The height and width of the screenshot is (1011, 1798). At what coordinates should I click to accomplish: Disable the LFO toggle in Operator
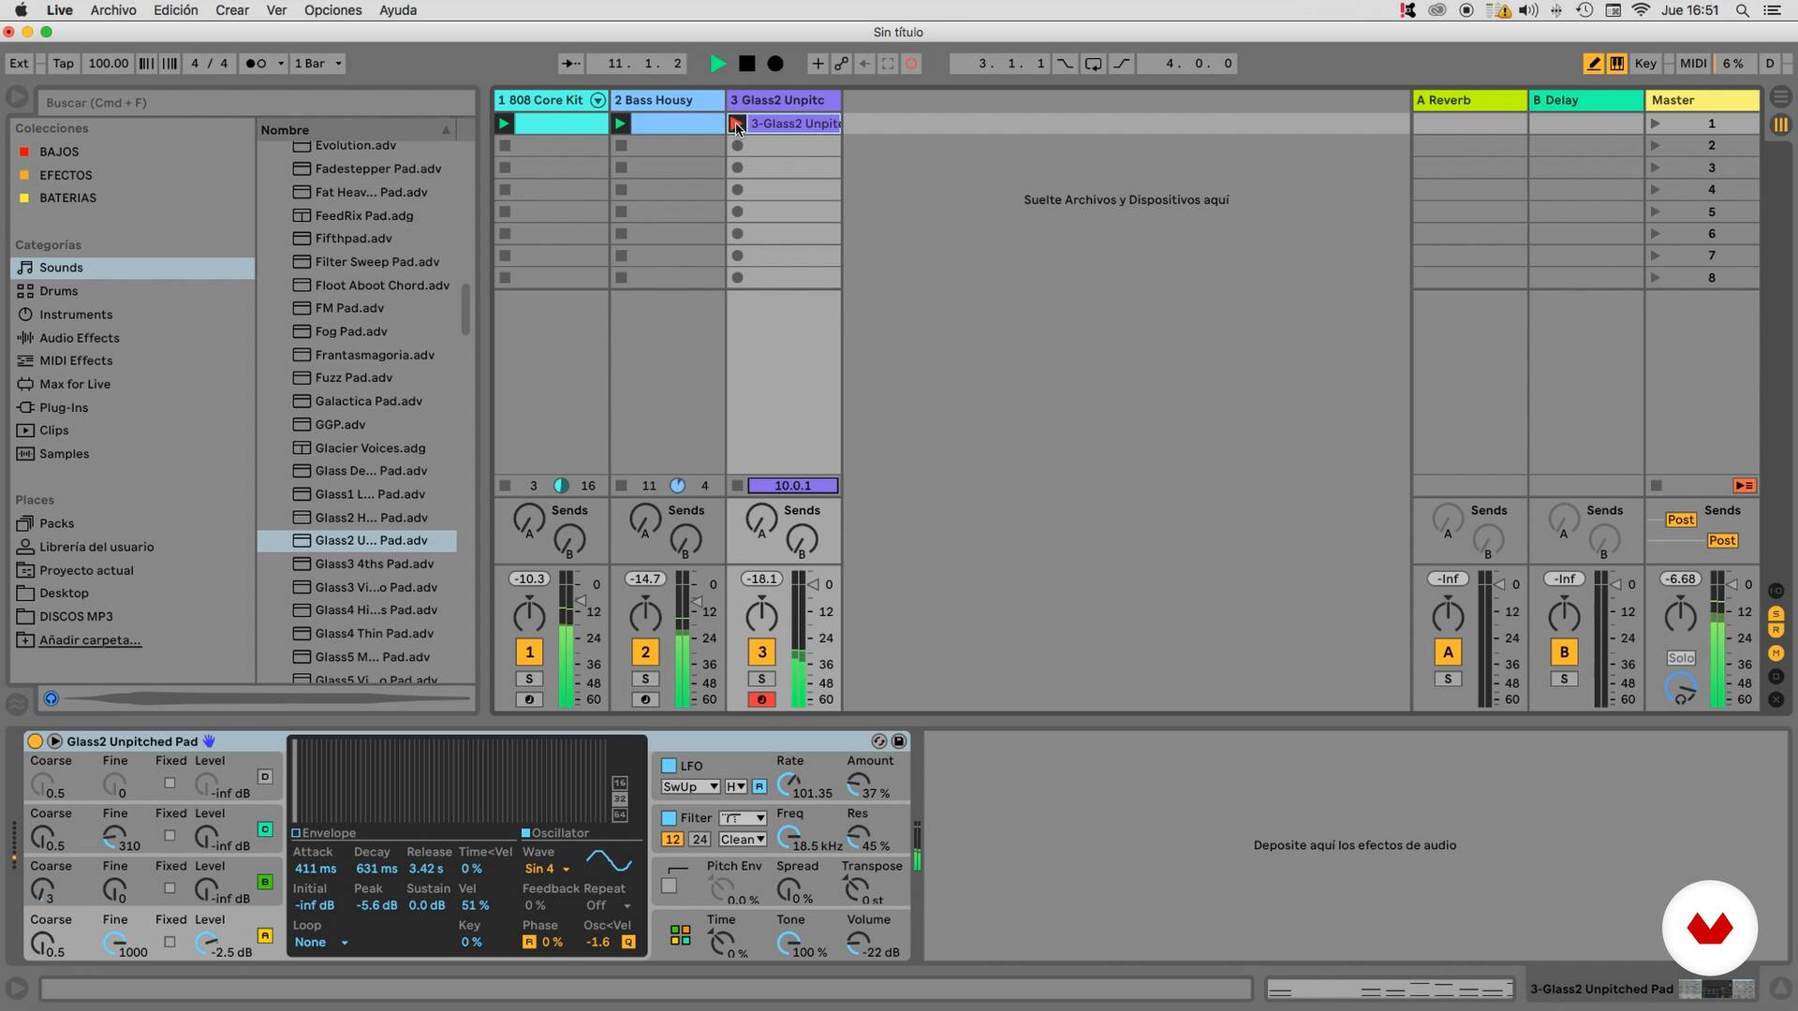coord(669,766)
